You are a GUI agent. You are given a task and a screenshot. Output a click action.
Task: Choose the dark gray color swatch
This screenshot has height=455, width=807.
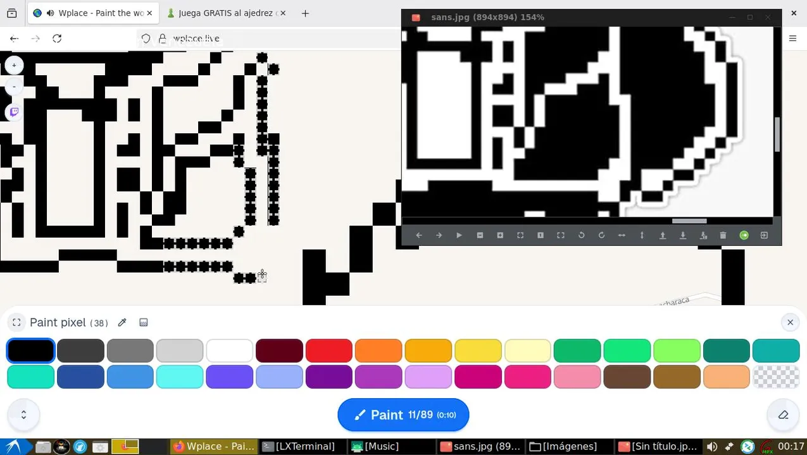tap(80, 350)
